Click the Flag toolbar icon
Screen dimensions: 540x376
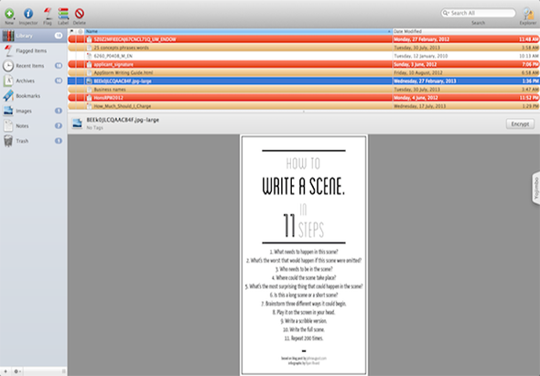tap(48, 14)
